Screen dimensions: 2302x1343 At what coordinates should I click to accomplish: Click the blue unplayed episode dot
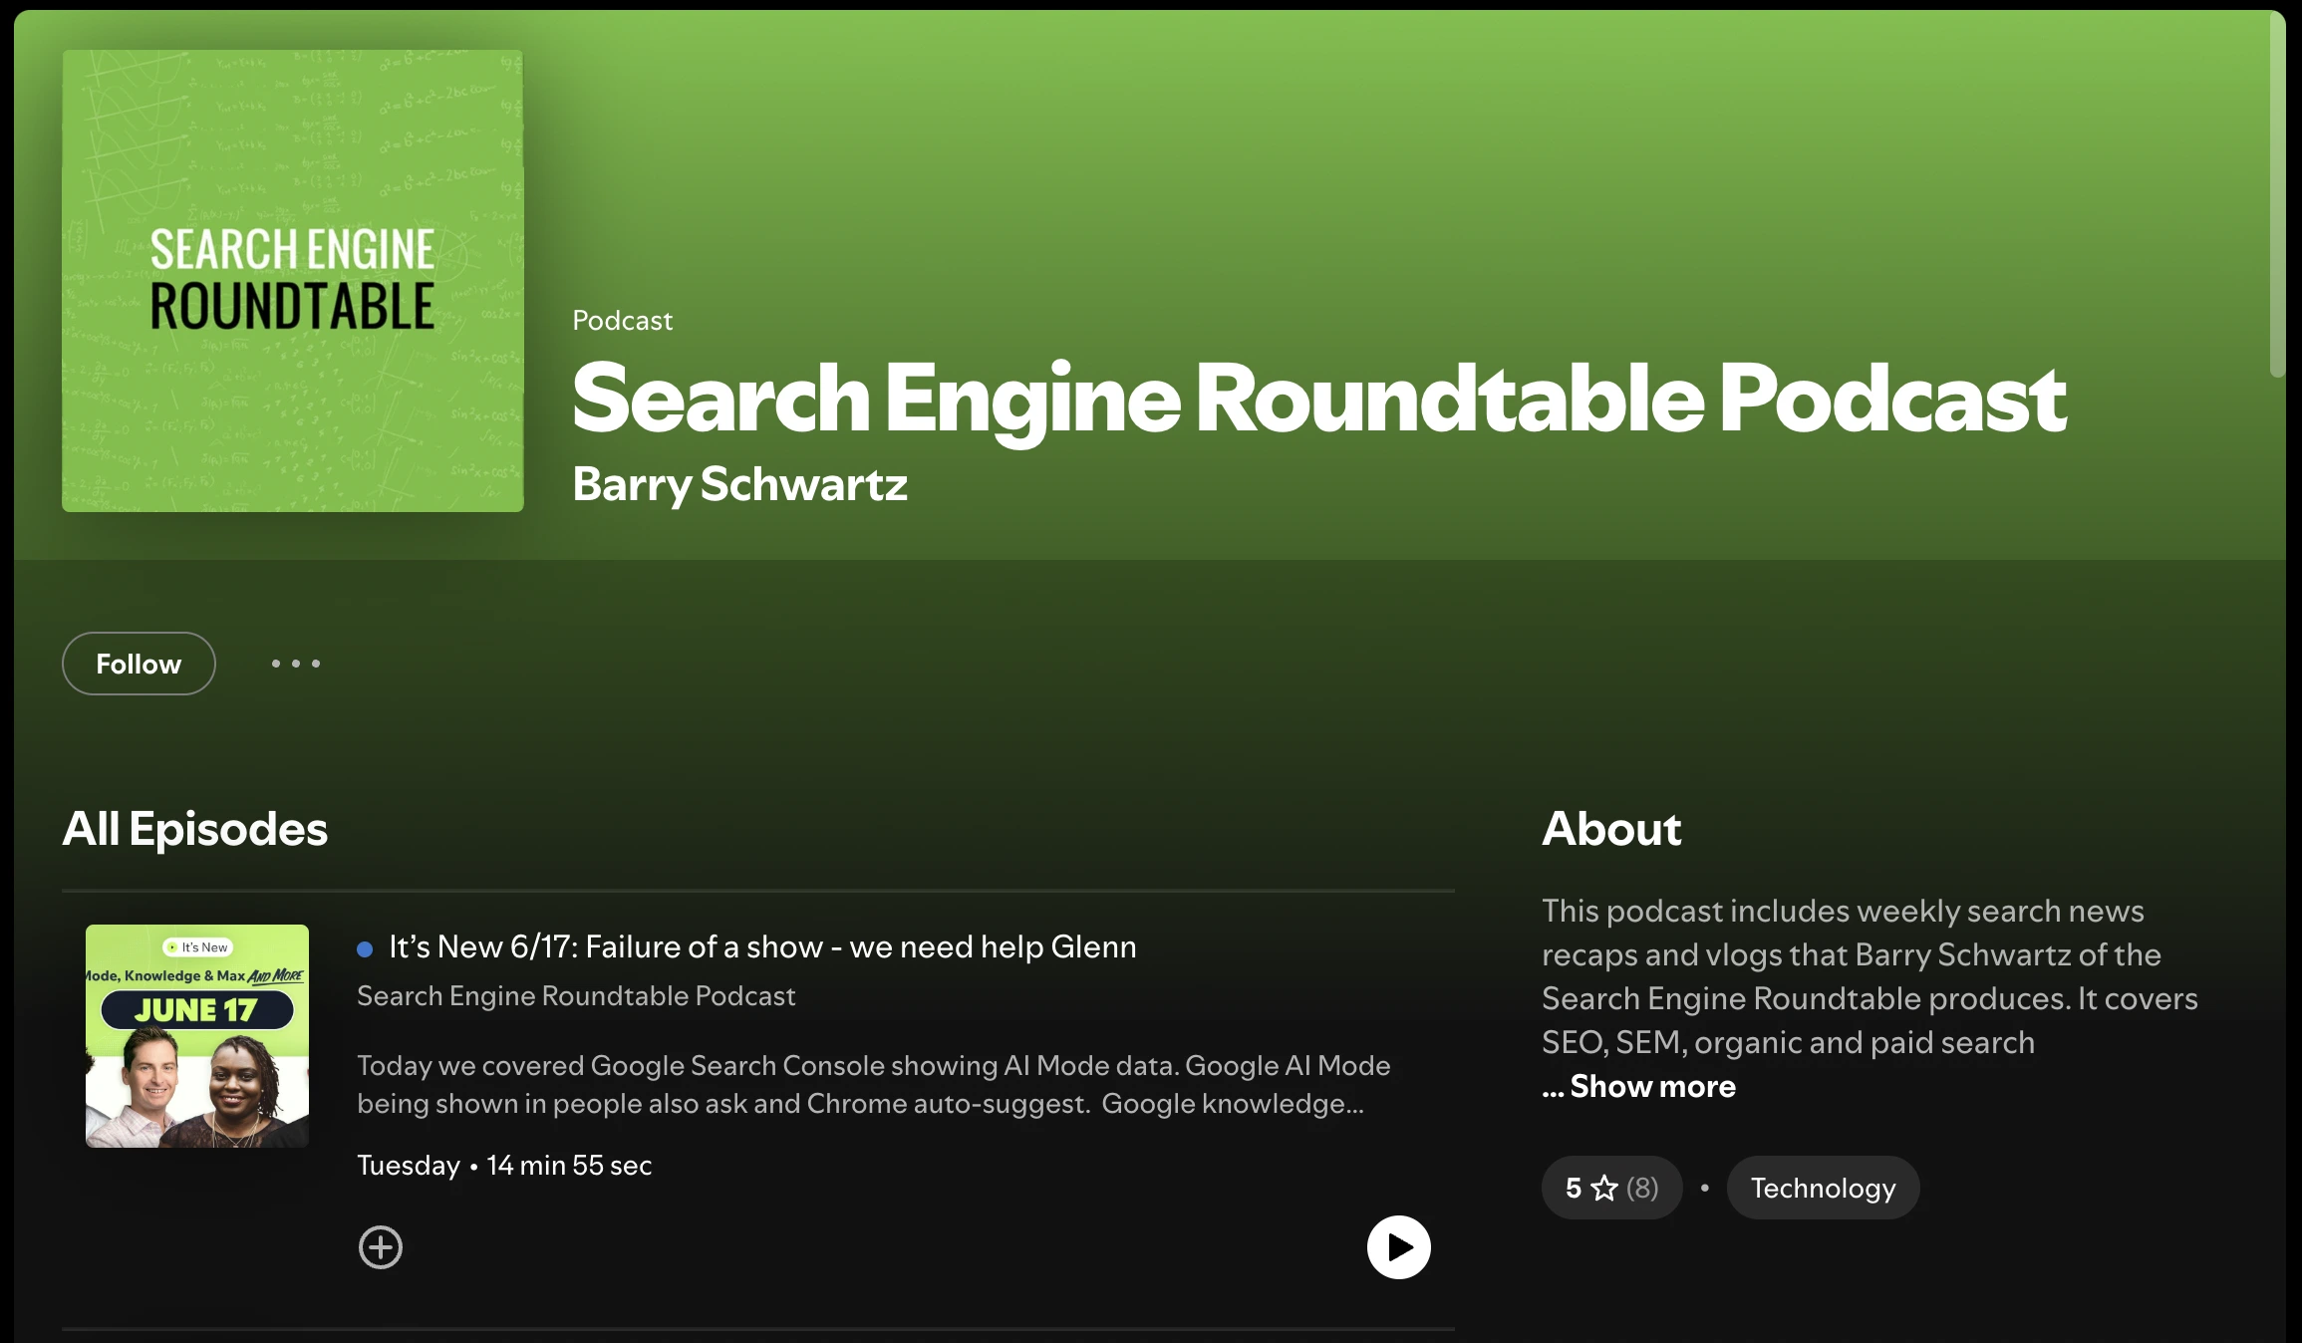pos(365,949)
